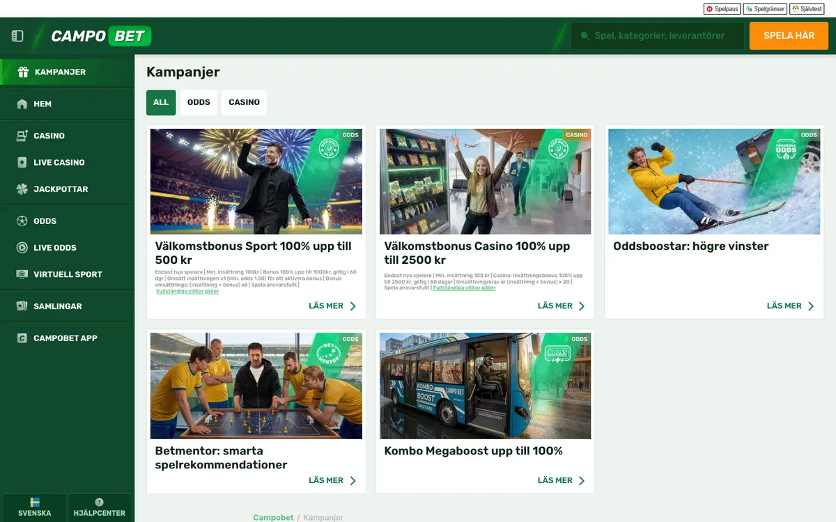Click arrow next to Betmentor Läs mer
Image resolution: width=836 pixels, height=522 pixels.
(353, 481)
